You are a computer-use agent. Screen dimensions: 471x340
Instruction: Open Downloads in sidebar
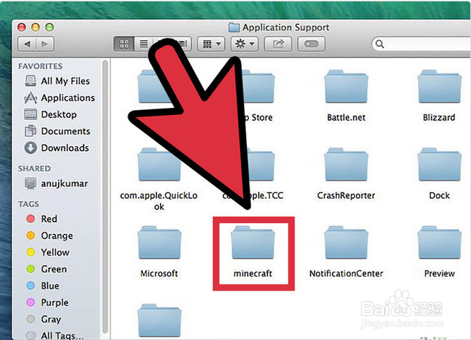tap(56, 148)
